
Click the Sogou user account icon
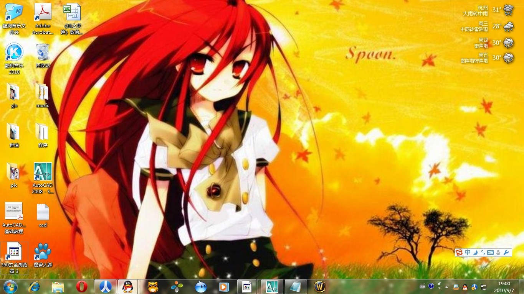tap(498, 252)
